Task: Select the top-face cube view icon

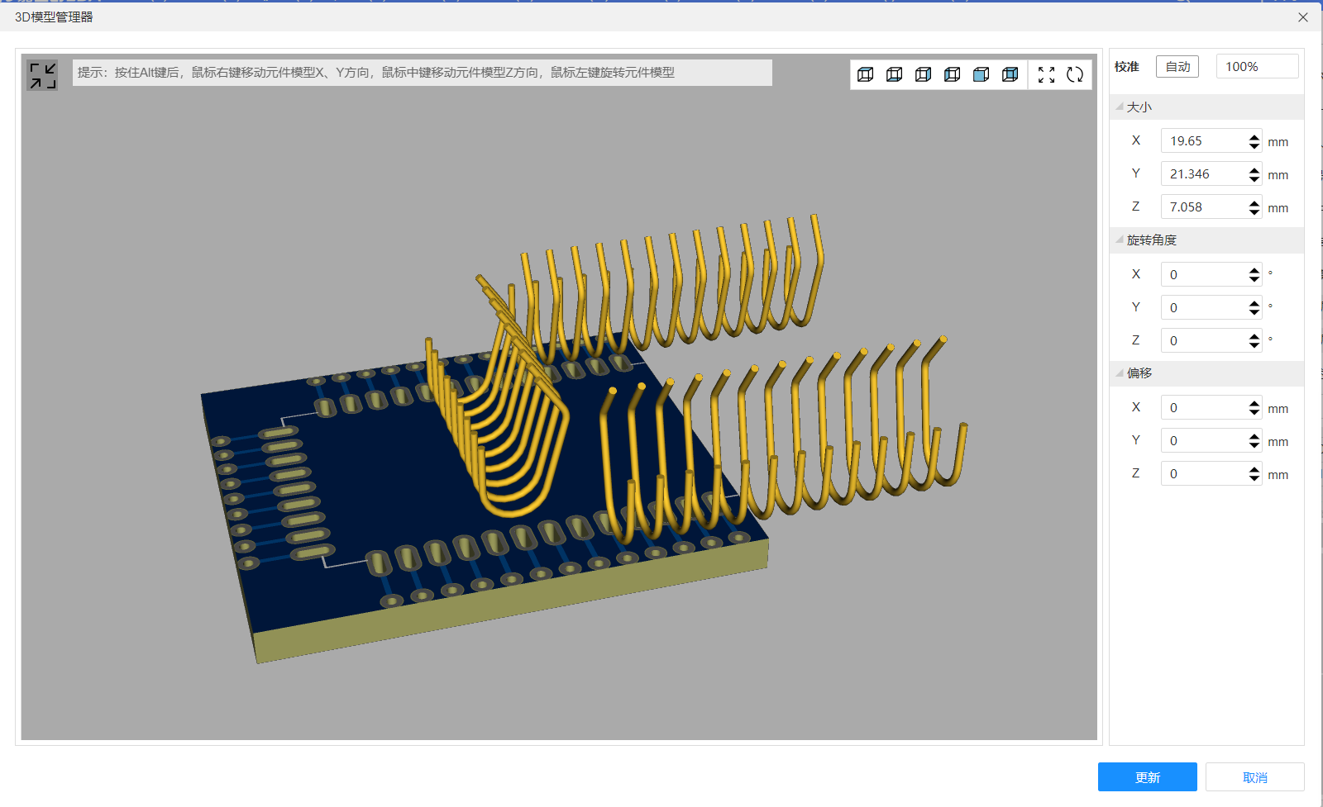Action: click(866, 74)
